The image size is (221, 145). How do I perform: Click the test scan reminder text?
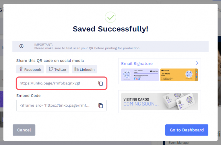click(87, 48)
